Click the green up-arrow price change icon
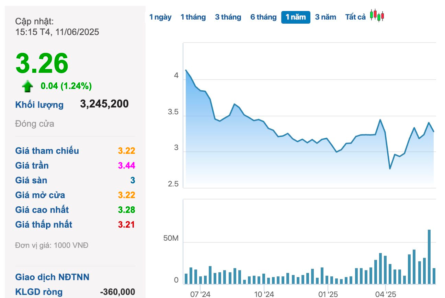 27,87
